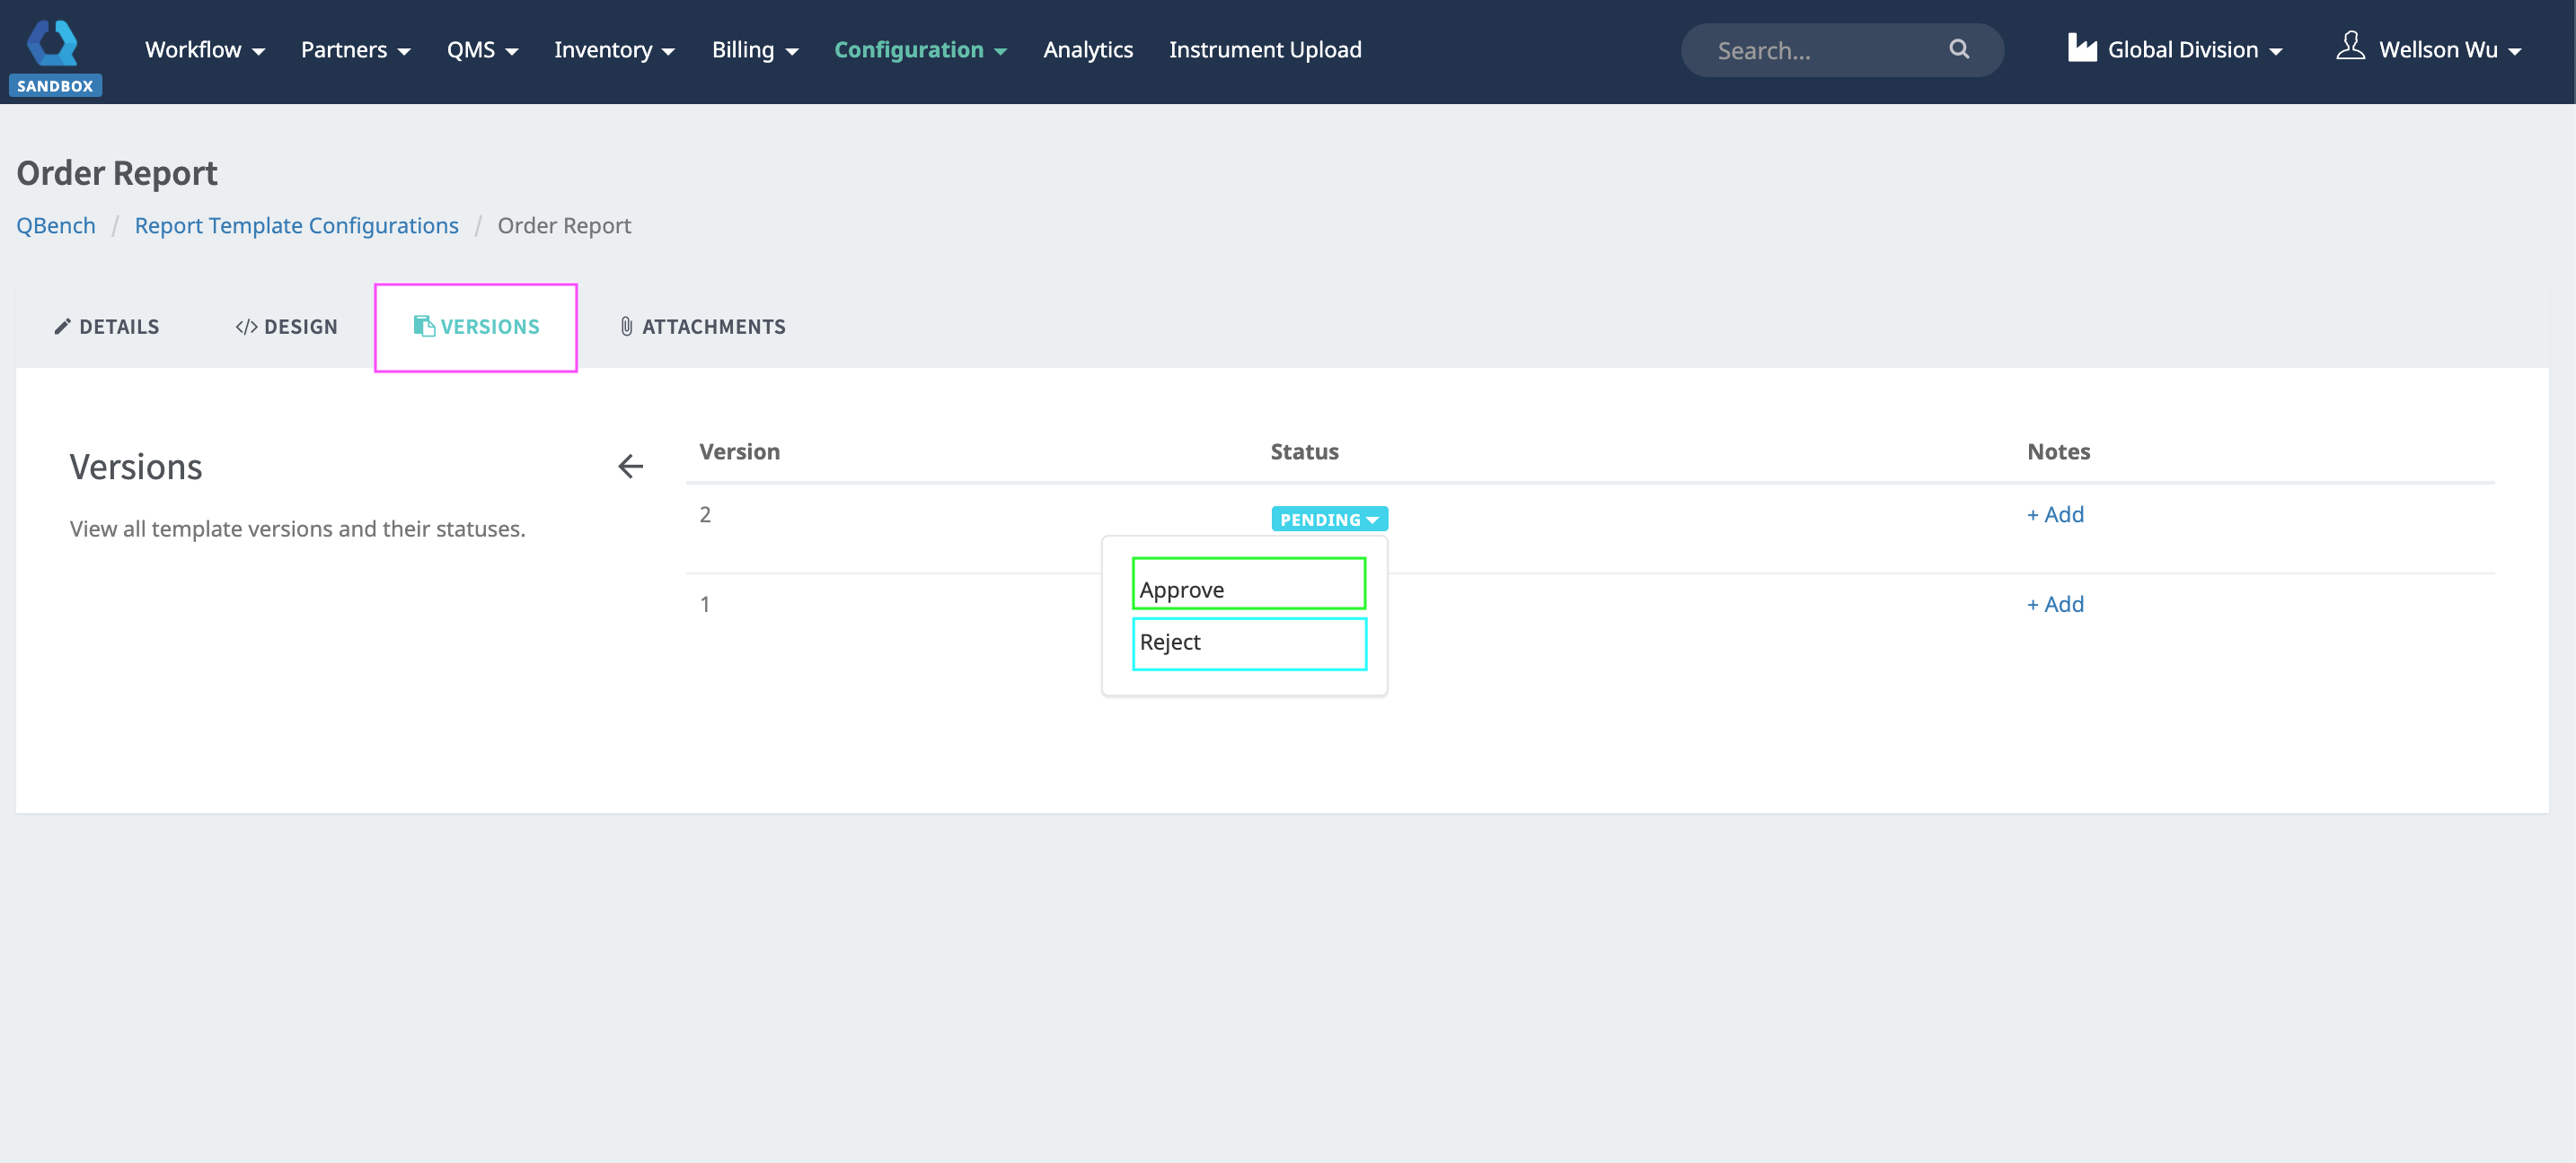Open the Attachments tab
This screenshot has height=1163, width=2576.
click(702, 327)
